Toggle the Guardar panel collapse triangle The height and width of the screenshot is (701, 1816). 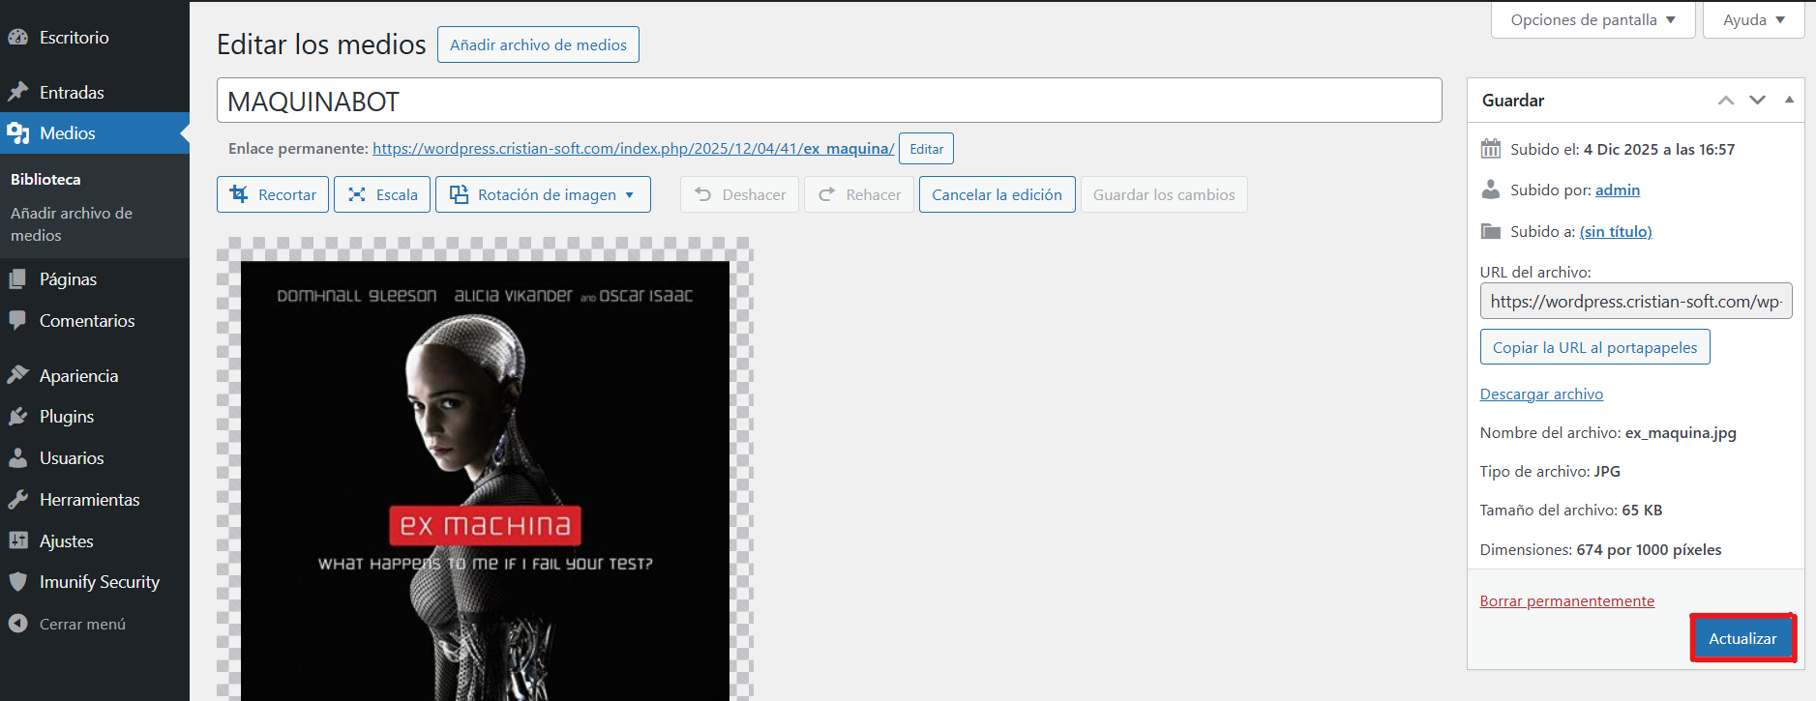(x=1789, y=100)
